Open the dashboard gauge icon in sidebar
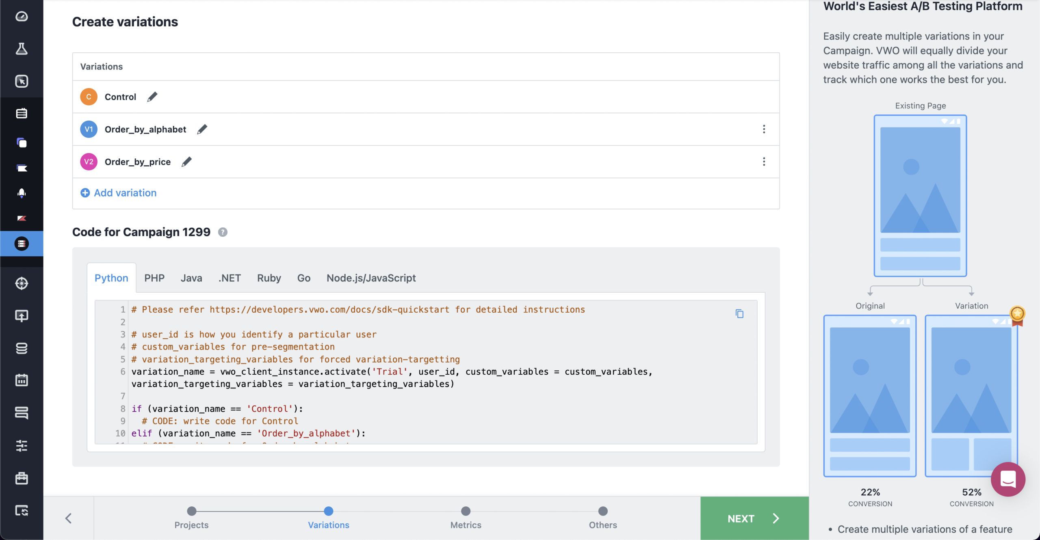Viewport: 1040px width, 540px height. (x=22, y=16)
